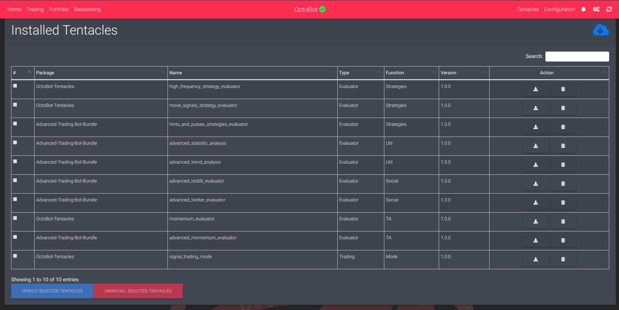The width and height of the screenshot is (619, 310).
Task: Delete advanced_reddit_evaluator trash icon
Action: [x=563, y=184]
